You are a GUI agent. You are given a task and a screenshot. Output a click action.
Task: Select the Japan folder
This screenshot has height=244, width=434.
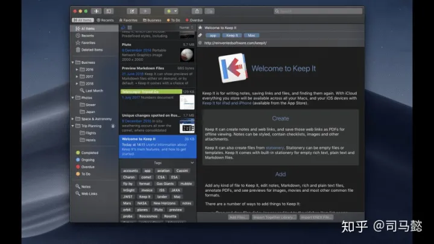click(87, 112)
